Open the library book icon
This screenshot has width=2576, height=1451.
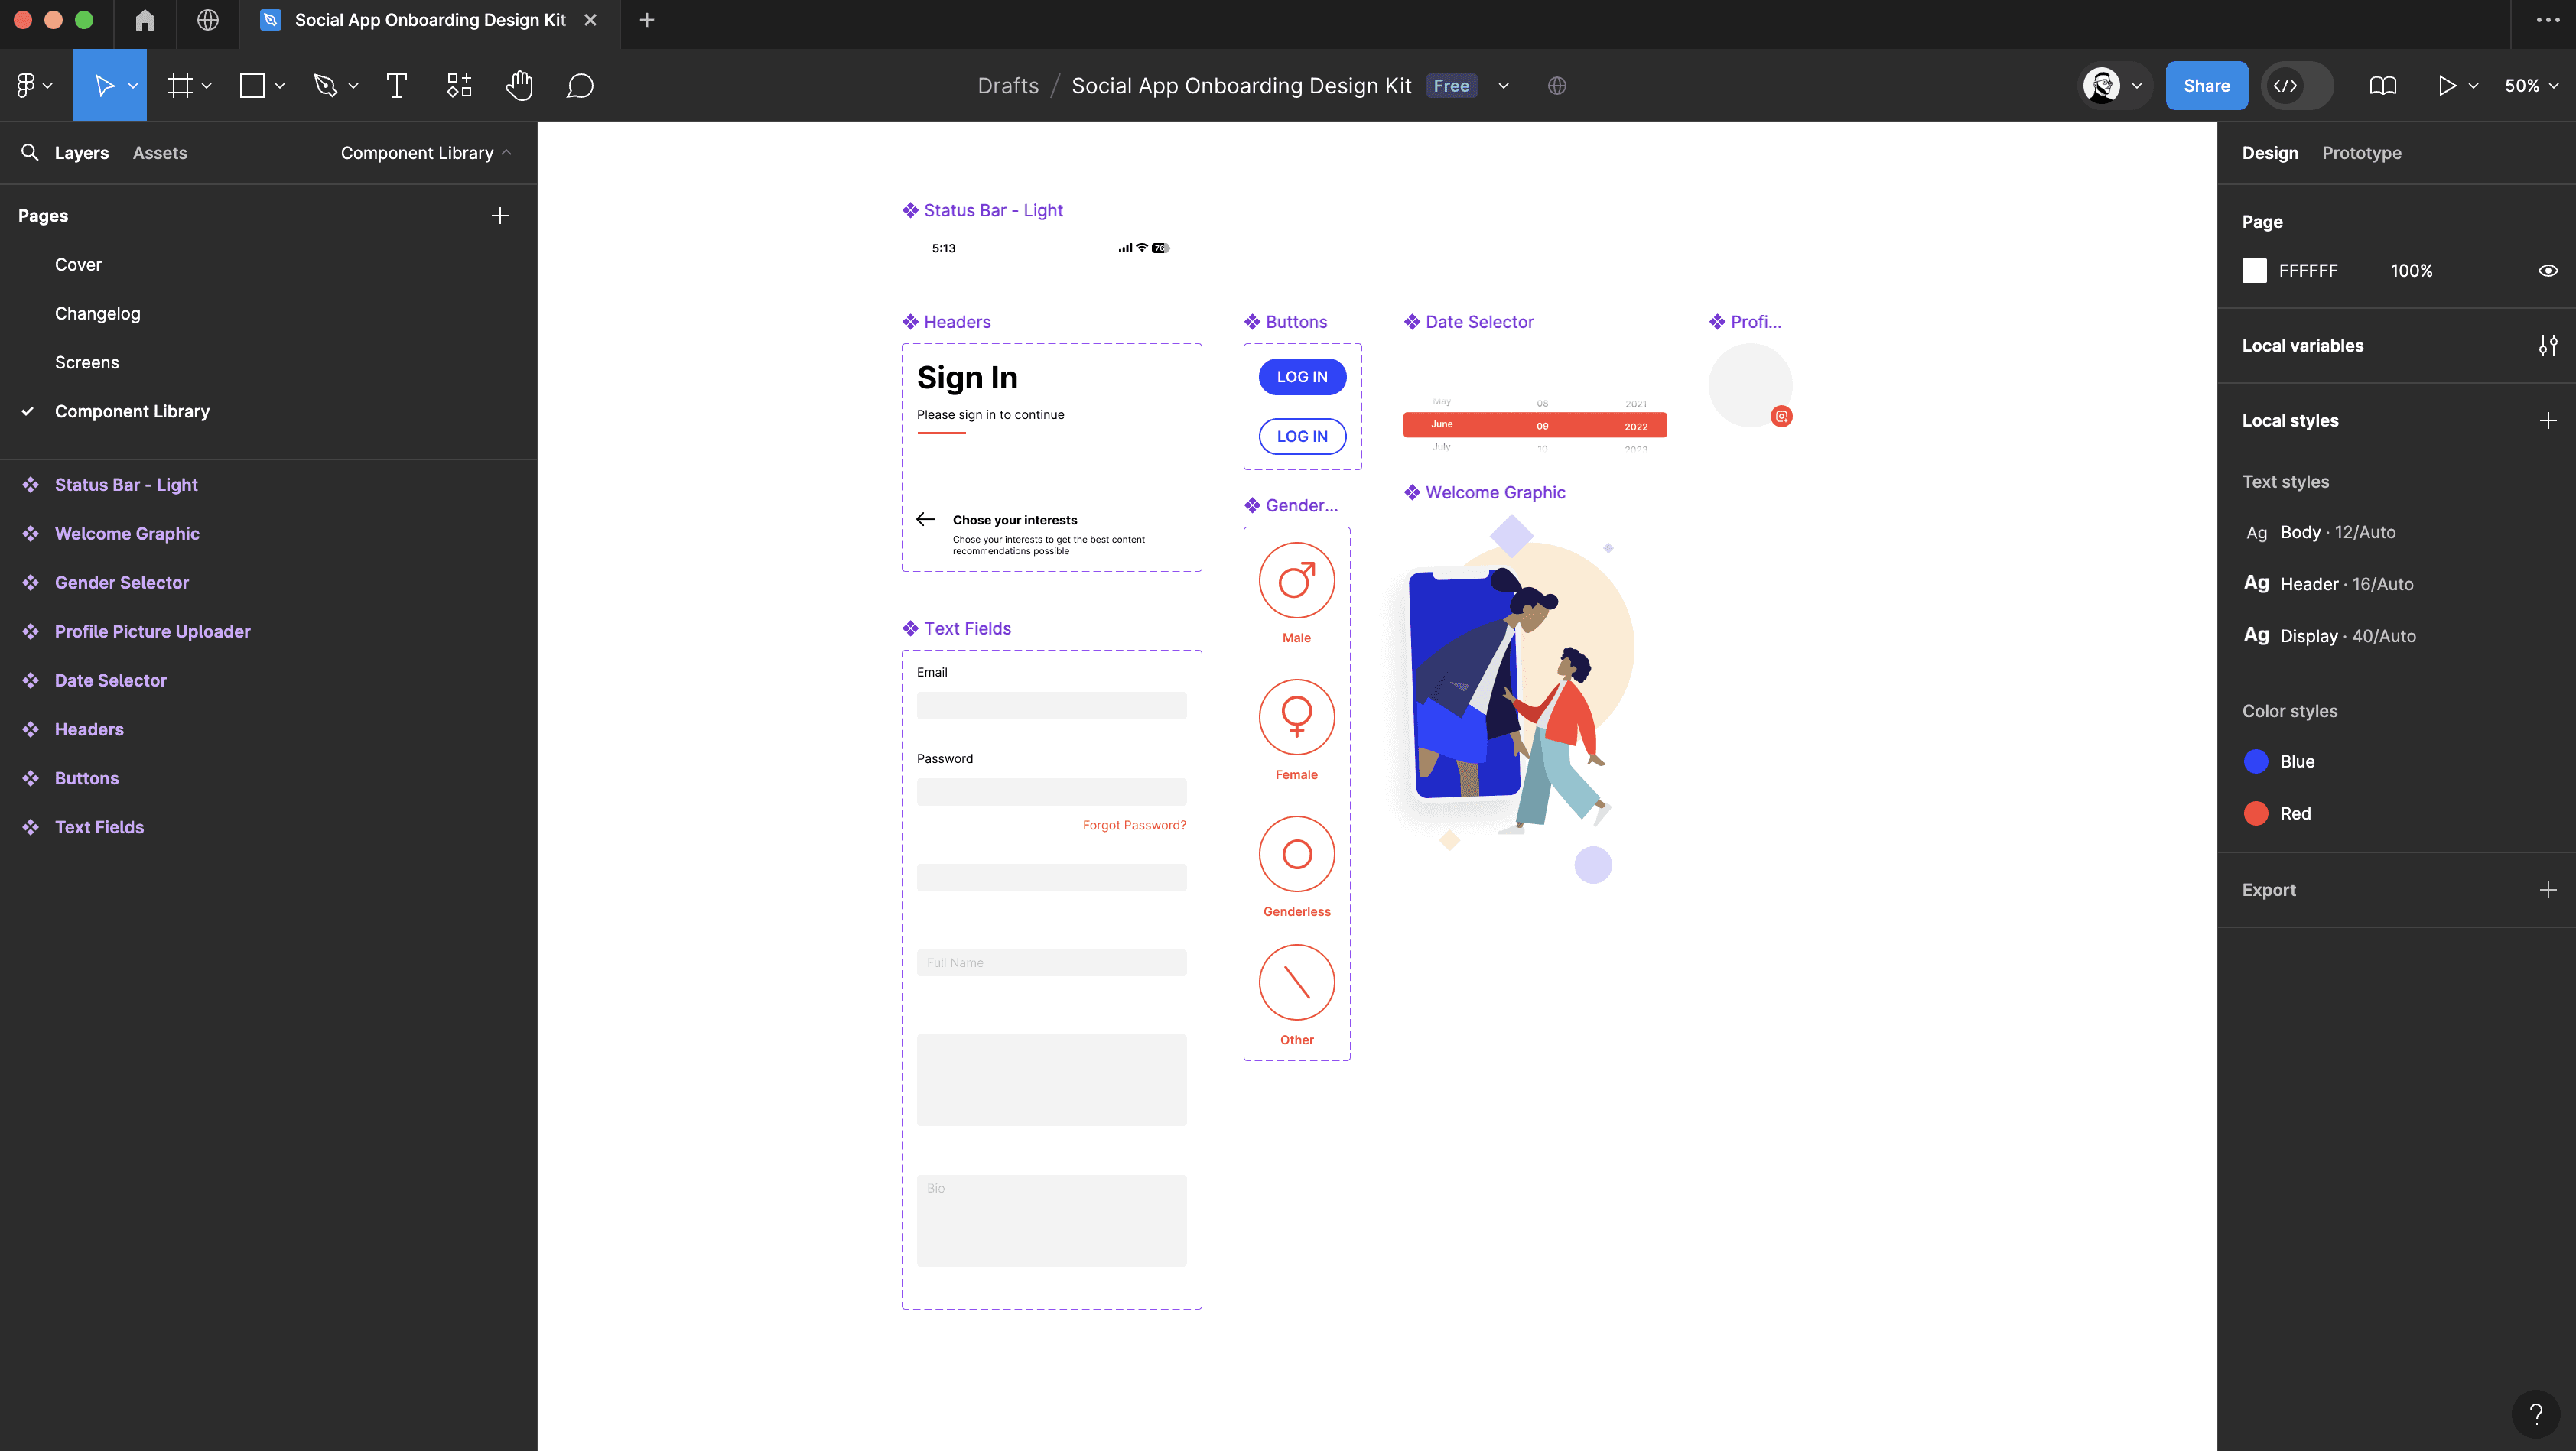coord(2383,86)
